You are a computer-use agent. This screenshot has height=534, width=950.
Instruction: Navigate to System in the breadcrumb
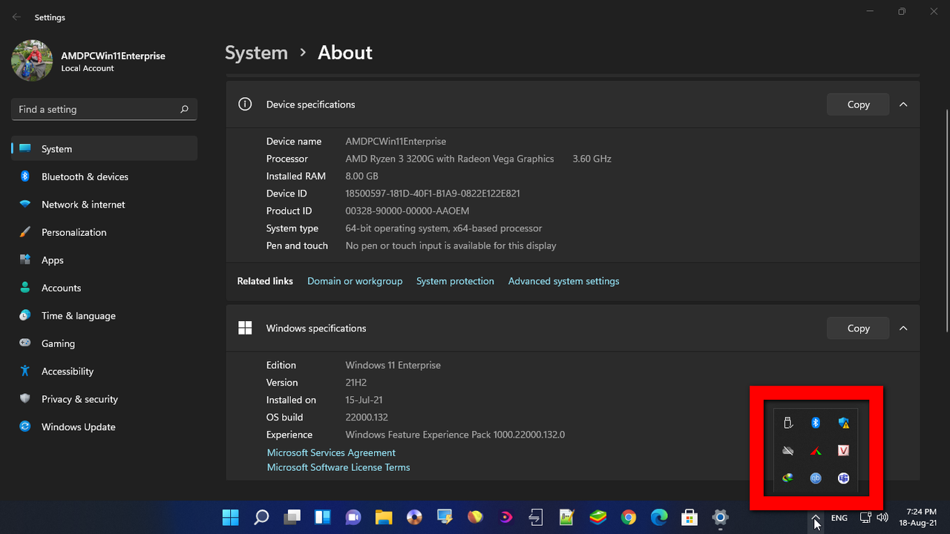(256, 53)
